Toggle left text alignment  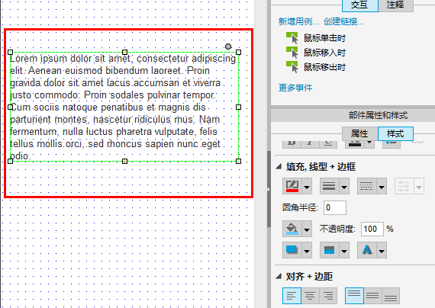click(x=292, y=296)
